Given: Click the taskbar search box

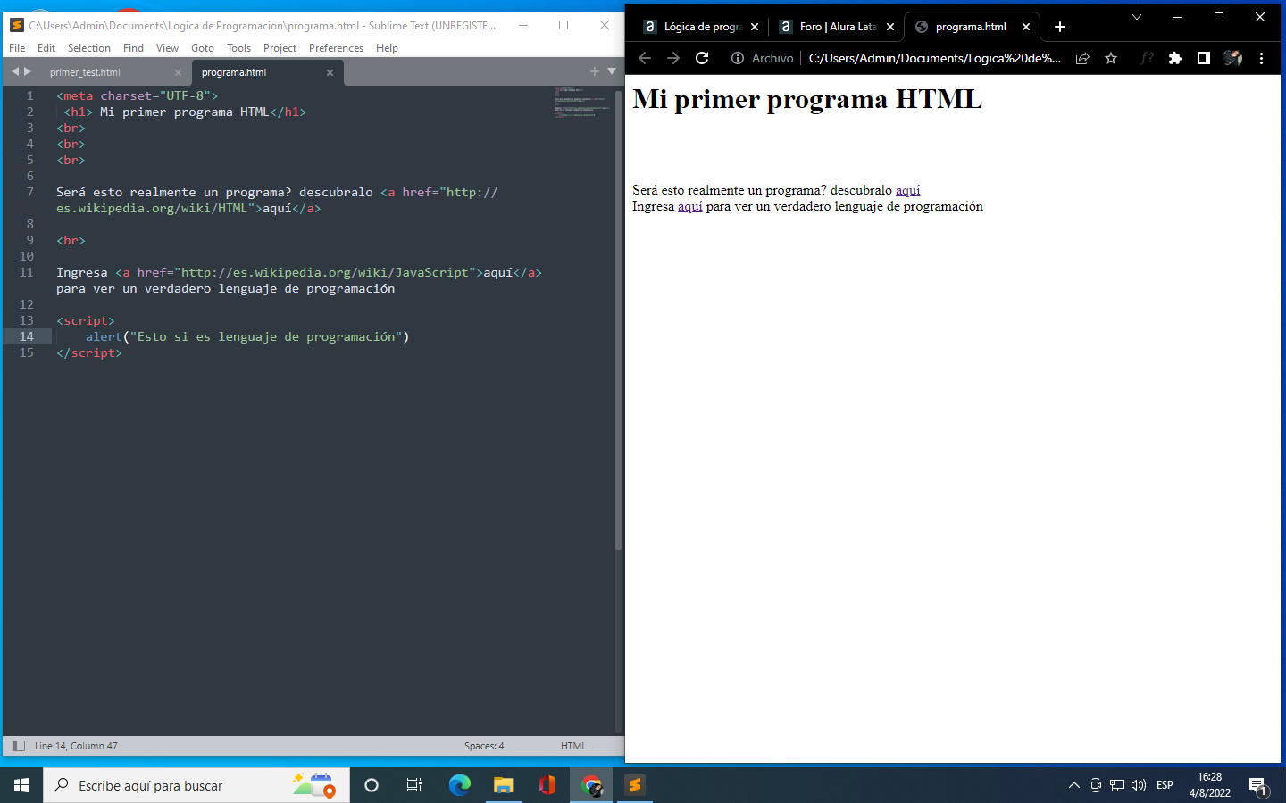Looking at the screenshot, I should 196,785.
